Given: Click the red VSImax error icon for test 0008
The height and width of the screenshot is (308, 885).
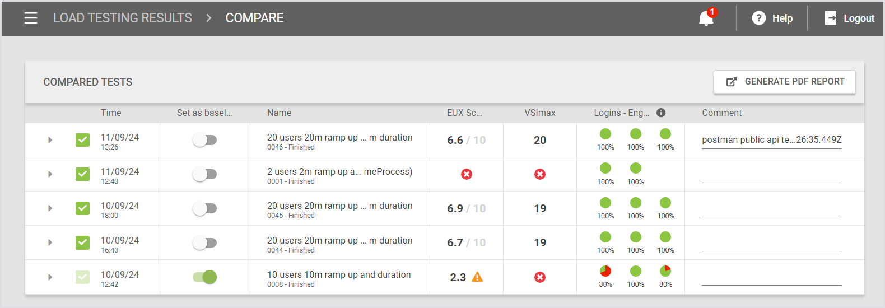Looking at the screenshot, I should click(x=540, y=277).
